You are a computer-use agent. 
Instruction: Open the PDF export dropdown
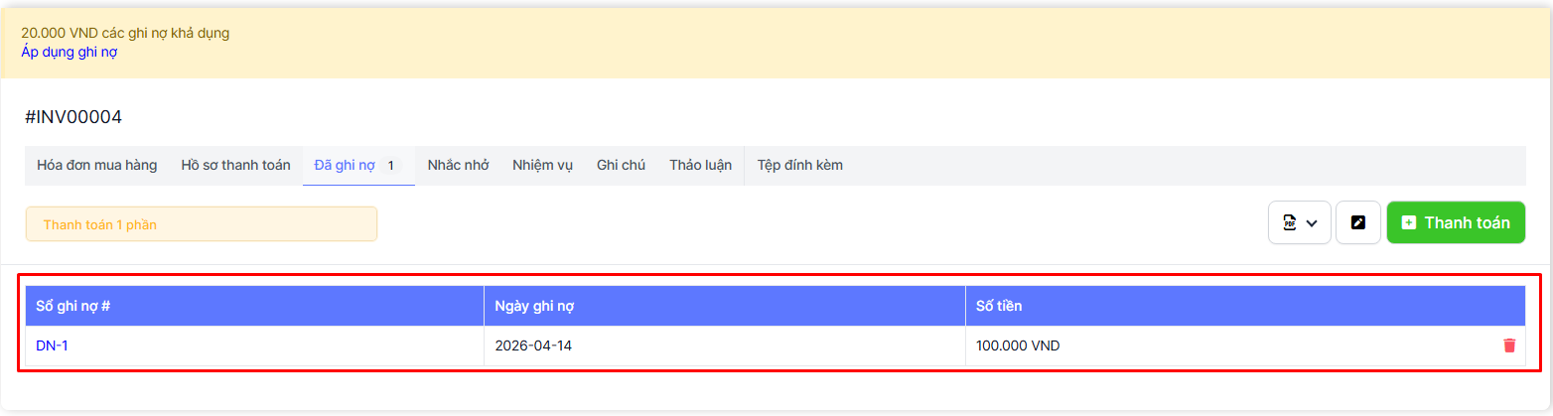[x=1299, y=222]
